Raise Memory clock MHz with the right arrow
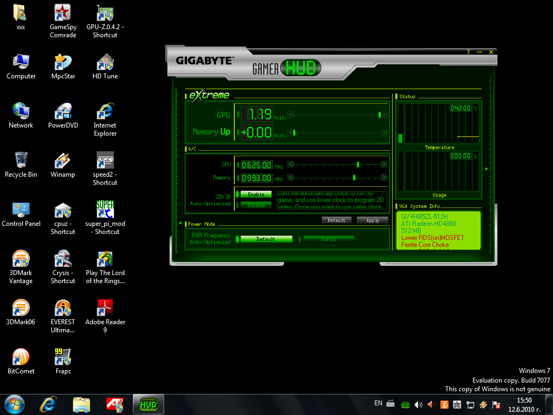This screenshot has width=553, height=415. pos(384,177)
